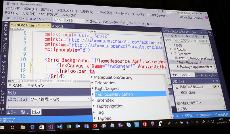The image size is (230, 134).
Task: Click the Sync with Active Document icon
Action: tap(187, 36)
